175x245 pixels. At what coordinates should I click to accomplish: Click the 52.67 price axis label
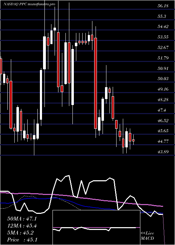click(163, 48)
